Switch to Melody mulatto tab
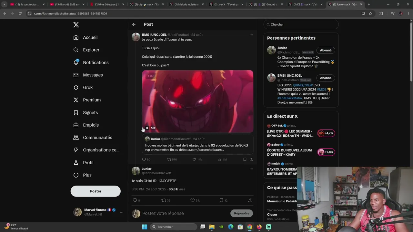The width and height of the screenshot is (413, 232). pos(187,5)
